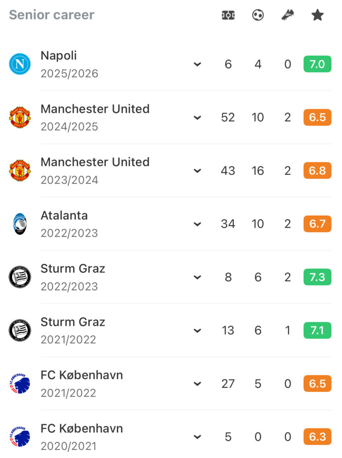Click the matches played pitch icon
Screen dimensions: 342x458
[x=228, y=15]
